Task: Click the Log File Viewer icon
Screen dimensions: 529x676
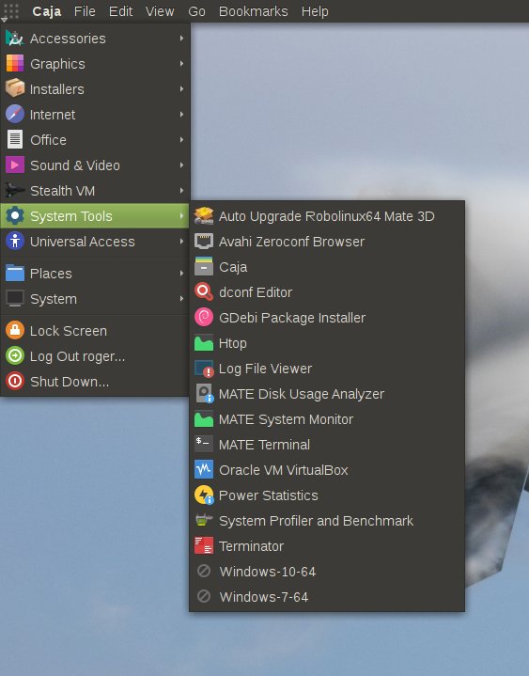Action: point(204,369)
